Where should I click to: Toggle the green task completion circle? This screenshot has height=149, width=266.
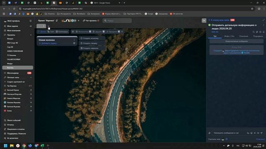tap(209, 25)
